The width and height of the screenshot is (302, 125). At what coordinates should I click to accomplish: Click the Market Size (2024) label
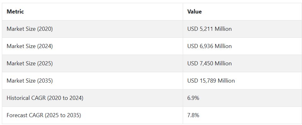pyautogui.click(x=30, y=46)
